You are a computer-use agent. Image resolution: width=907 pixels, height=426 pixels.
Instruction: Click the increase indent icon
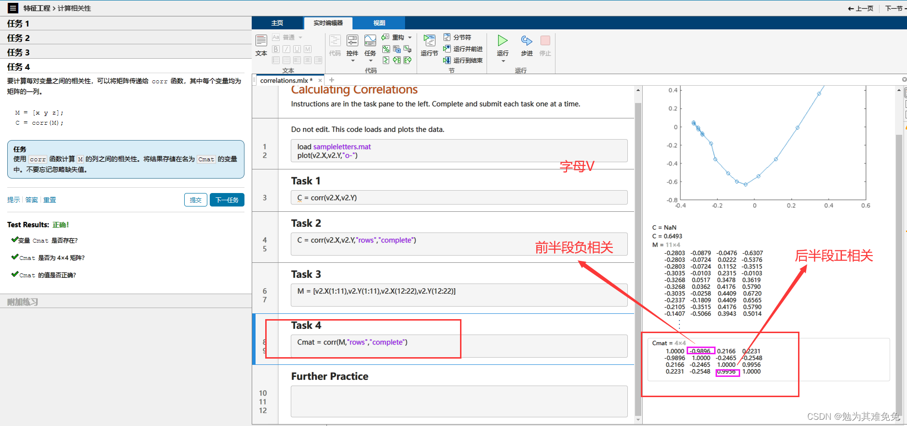(397, 60)
